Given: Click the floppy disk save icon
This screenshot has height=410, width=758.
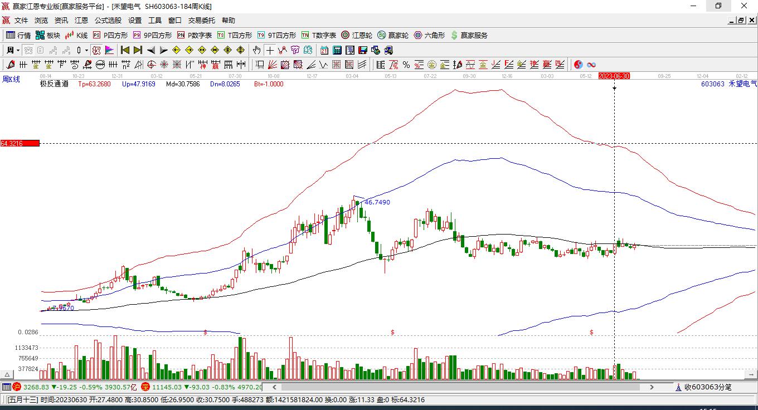Looking at the screenshot, I should (x=363, y=50).
